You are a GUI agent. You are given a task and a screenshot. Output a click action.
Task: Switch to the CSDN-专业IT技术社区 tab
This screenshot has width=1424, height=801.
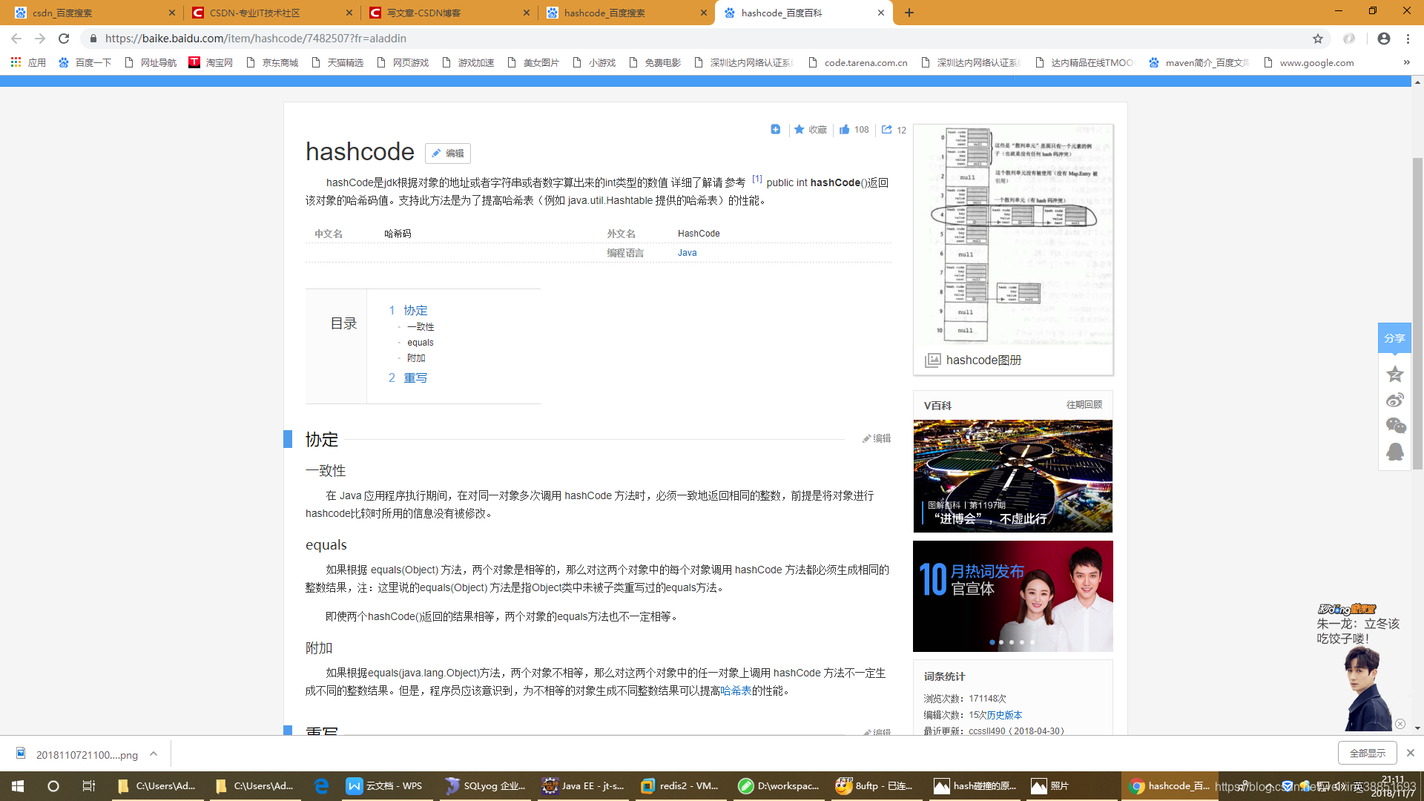pyautogui.click(x=271, y=13)
